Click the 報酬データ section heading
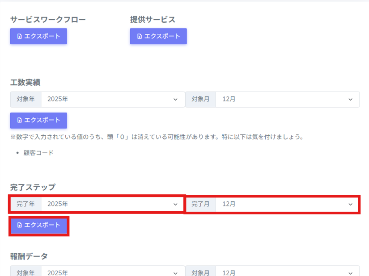The width and height of the screenshot is (369, 276). (29, 256)
